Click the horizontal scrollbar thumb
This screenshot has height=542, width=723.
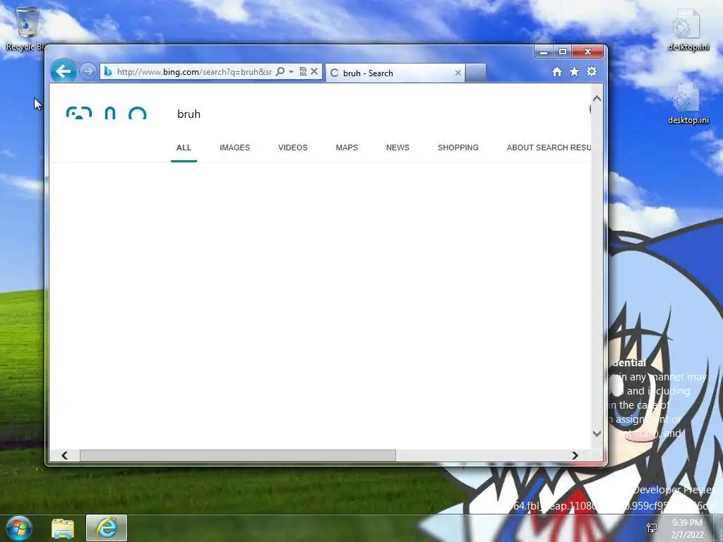click(238, 455)
